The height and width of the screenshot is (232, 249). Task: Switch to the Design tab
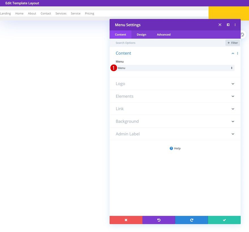141,34
